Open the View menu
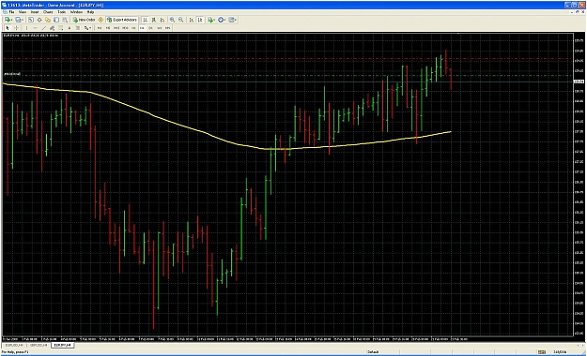 tap(23, 12)
